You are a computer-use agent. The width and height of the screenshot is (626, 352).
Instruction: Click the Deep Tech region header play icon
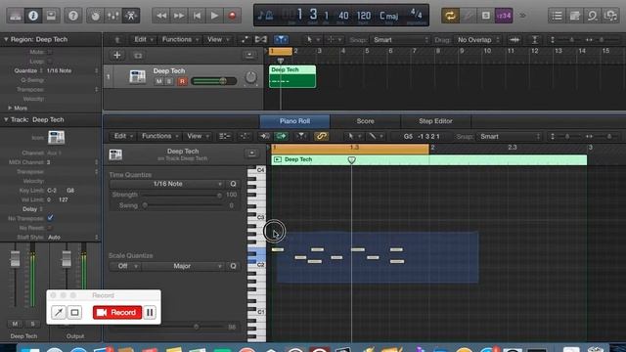pyautogui.click(x=278, y=159)
